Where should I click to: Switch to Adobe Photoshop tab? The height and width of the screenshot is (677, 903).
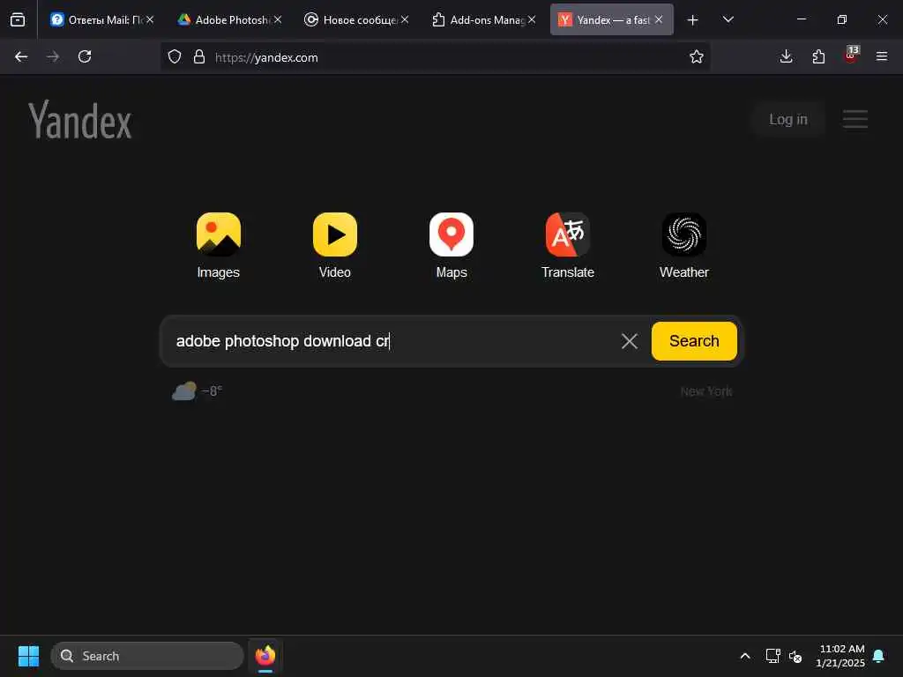(232, 19)
